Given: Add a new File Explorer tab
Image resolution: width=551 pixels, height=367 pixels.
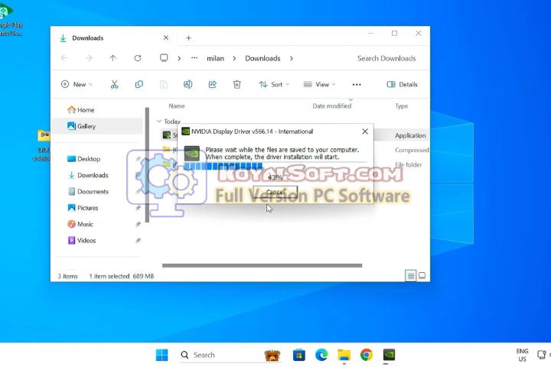Looking at the screenshot, I should [x=188, y=38].
